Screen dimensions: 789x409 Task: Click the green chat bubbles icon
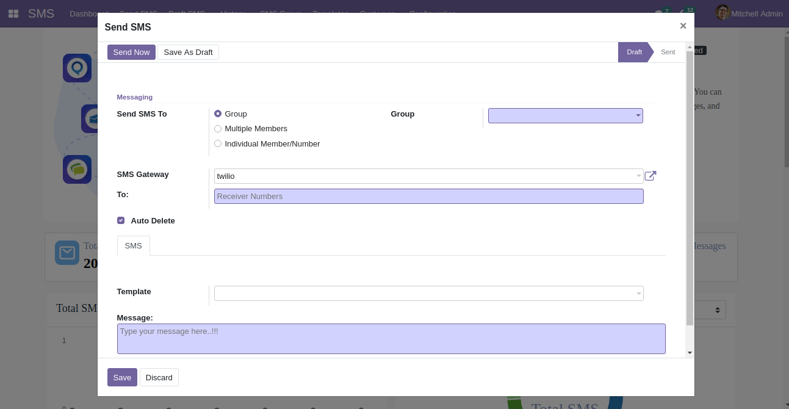click(77, 169)
